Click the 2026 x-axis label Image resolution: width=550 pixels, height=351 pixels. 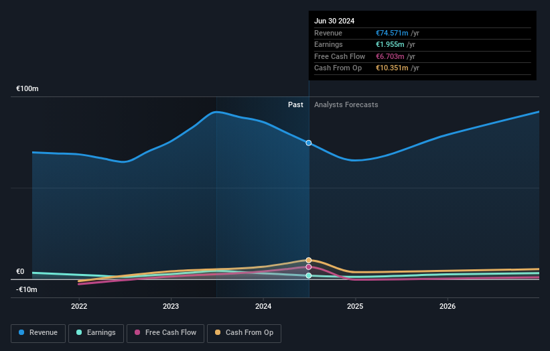click(x=448, y=306)
